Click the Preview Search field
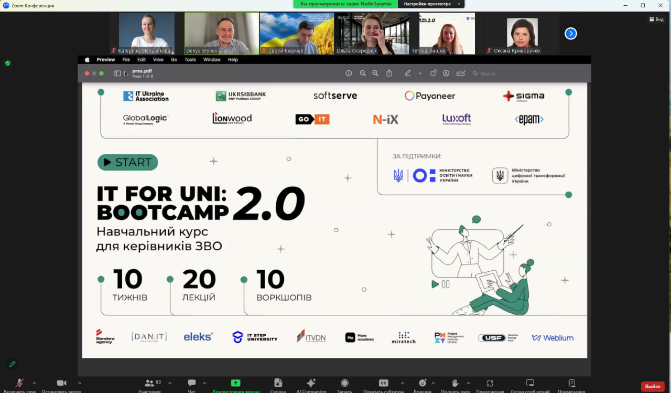The height and width of the screenshot is (393, 671). click(528, 73)
